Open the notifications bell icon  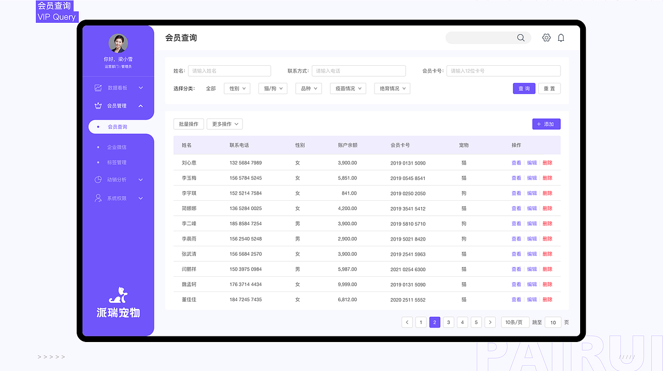561,38
